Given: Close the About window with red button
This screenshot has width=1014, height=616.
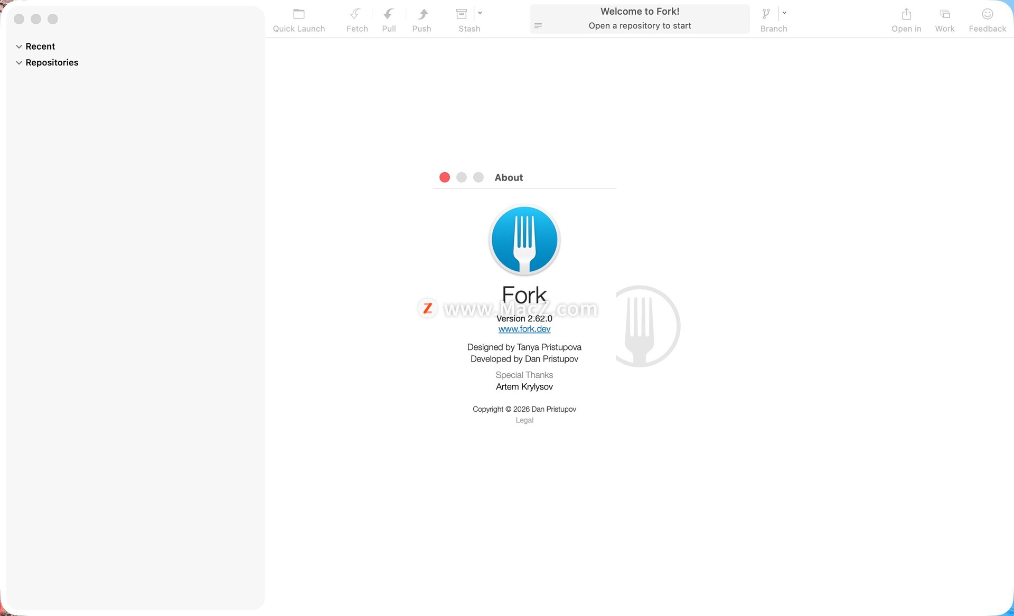Looking at the screenshot, I should pyautogui.click(x=445, y=177).
